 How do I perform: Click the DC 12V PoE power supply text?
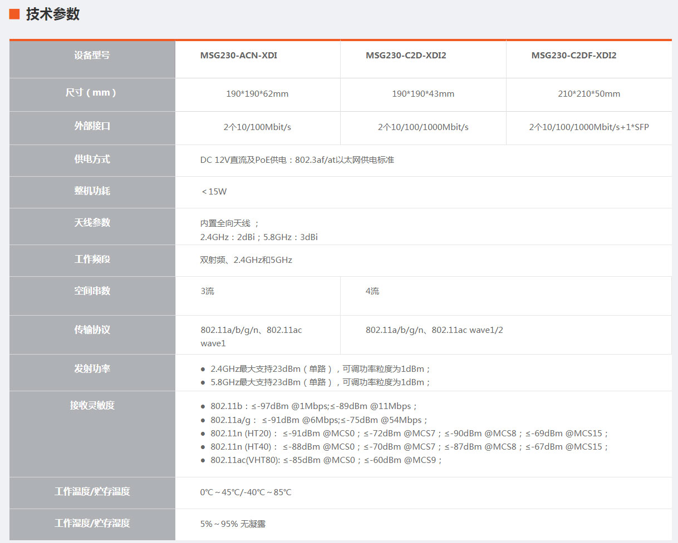click(297, 160)
